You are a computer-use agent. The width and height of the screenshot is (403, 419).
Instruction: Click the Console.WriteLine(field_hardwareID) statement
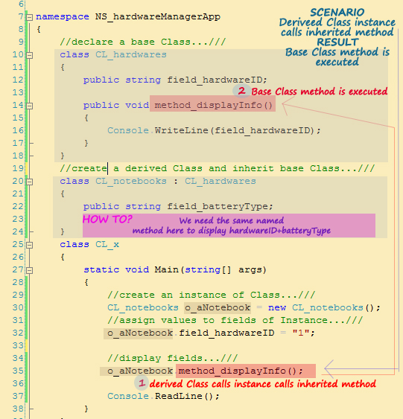[x=214, y=130]
